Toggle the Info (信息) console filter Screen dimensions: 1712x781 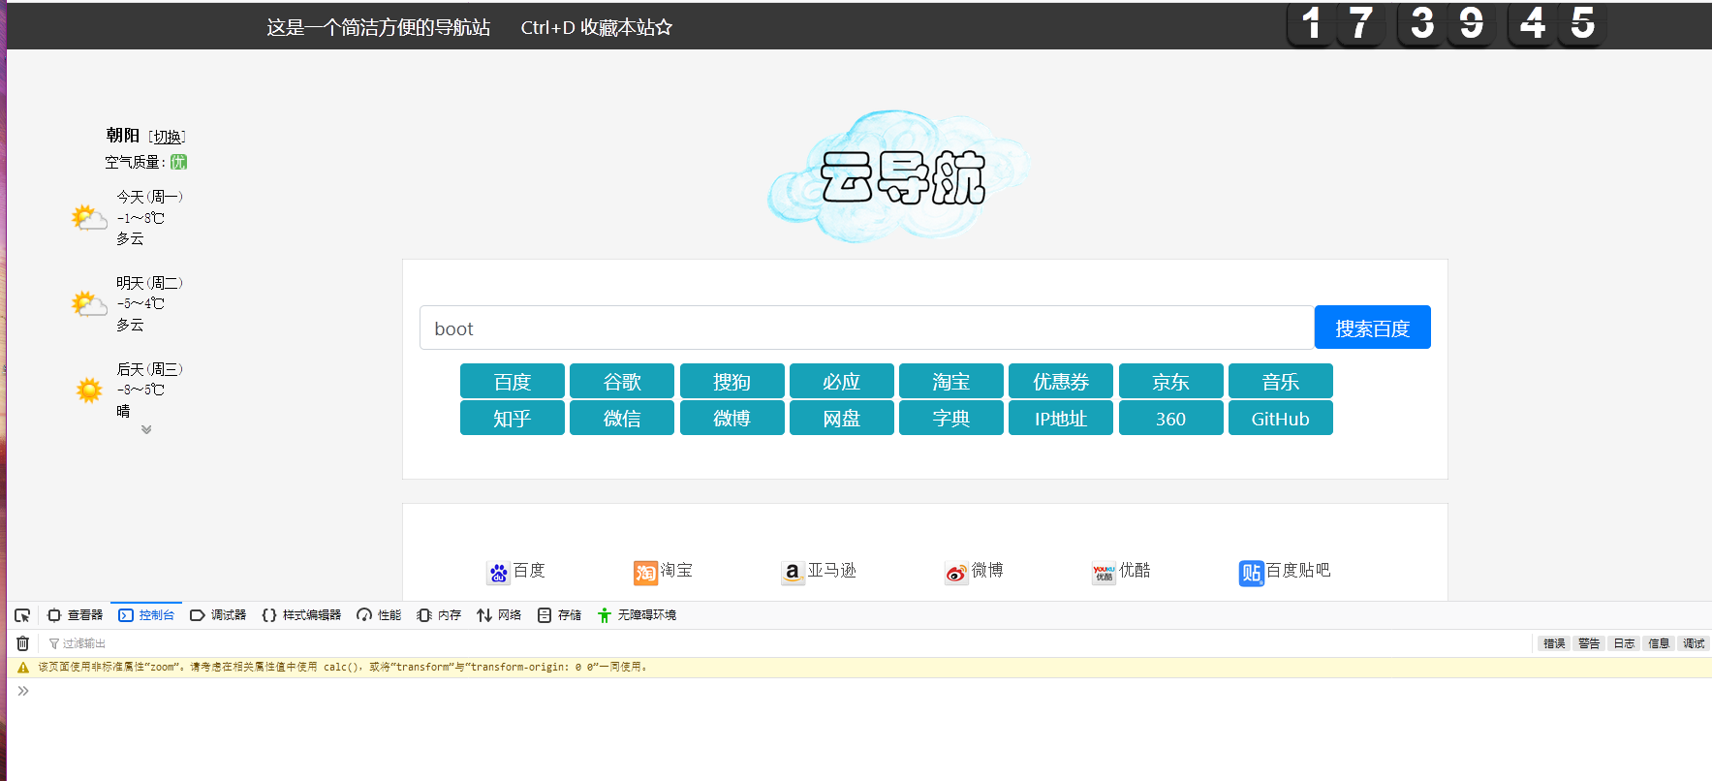coord(1659,643)
